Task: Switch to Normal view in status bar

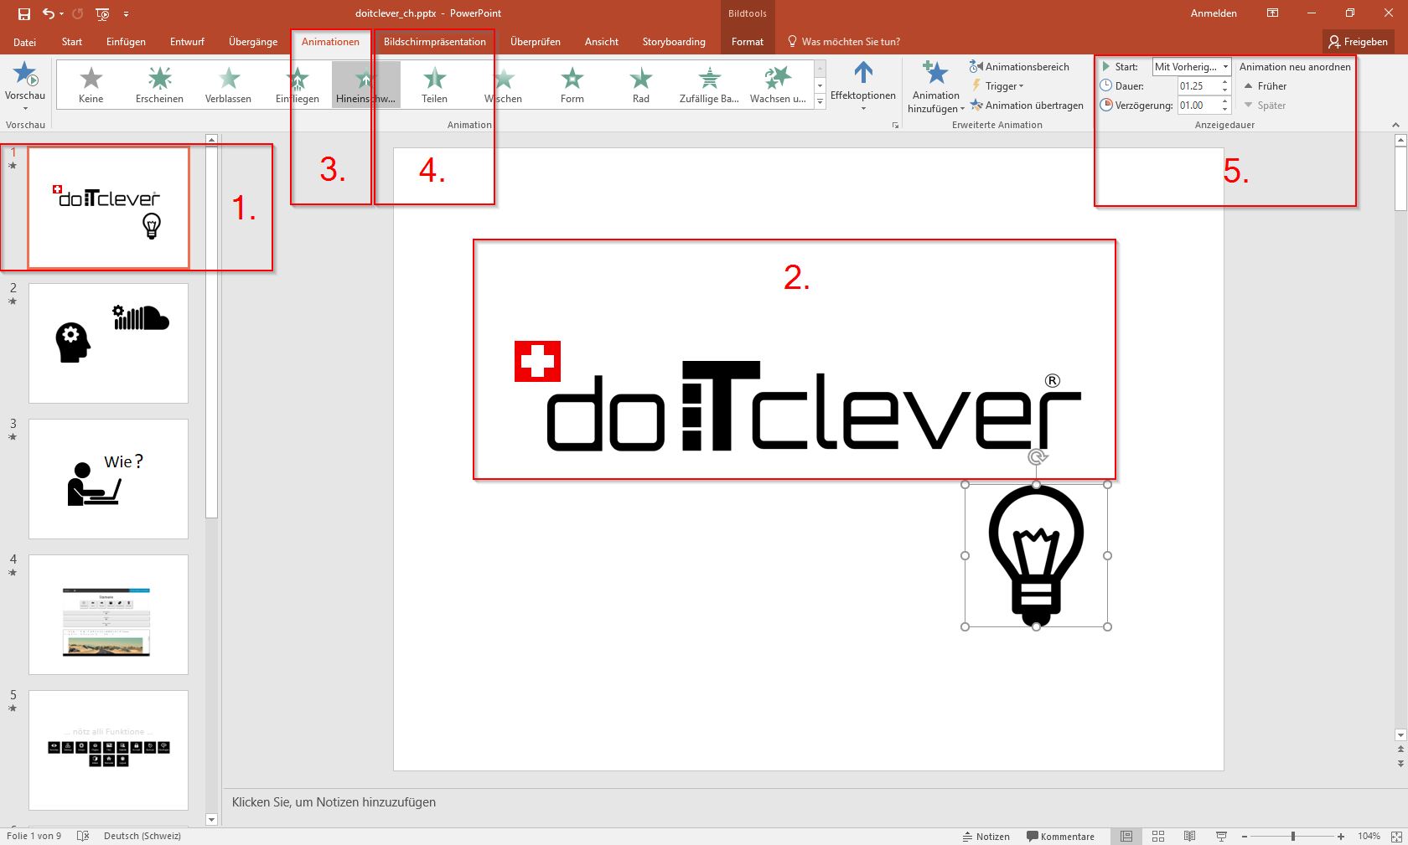Action: (1126, 836)
